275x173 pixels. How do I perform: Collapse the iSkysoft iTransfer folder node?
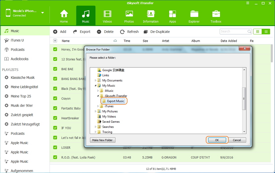point(98,96)
